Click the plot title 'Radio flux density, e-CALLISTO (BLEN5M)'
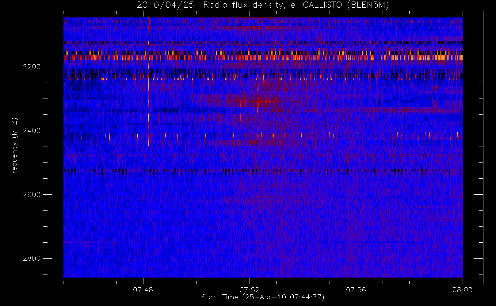The height and width of the screenshot is (306, 496). [x=296, y=5]
